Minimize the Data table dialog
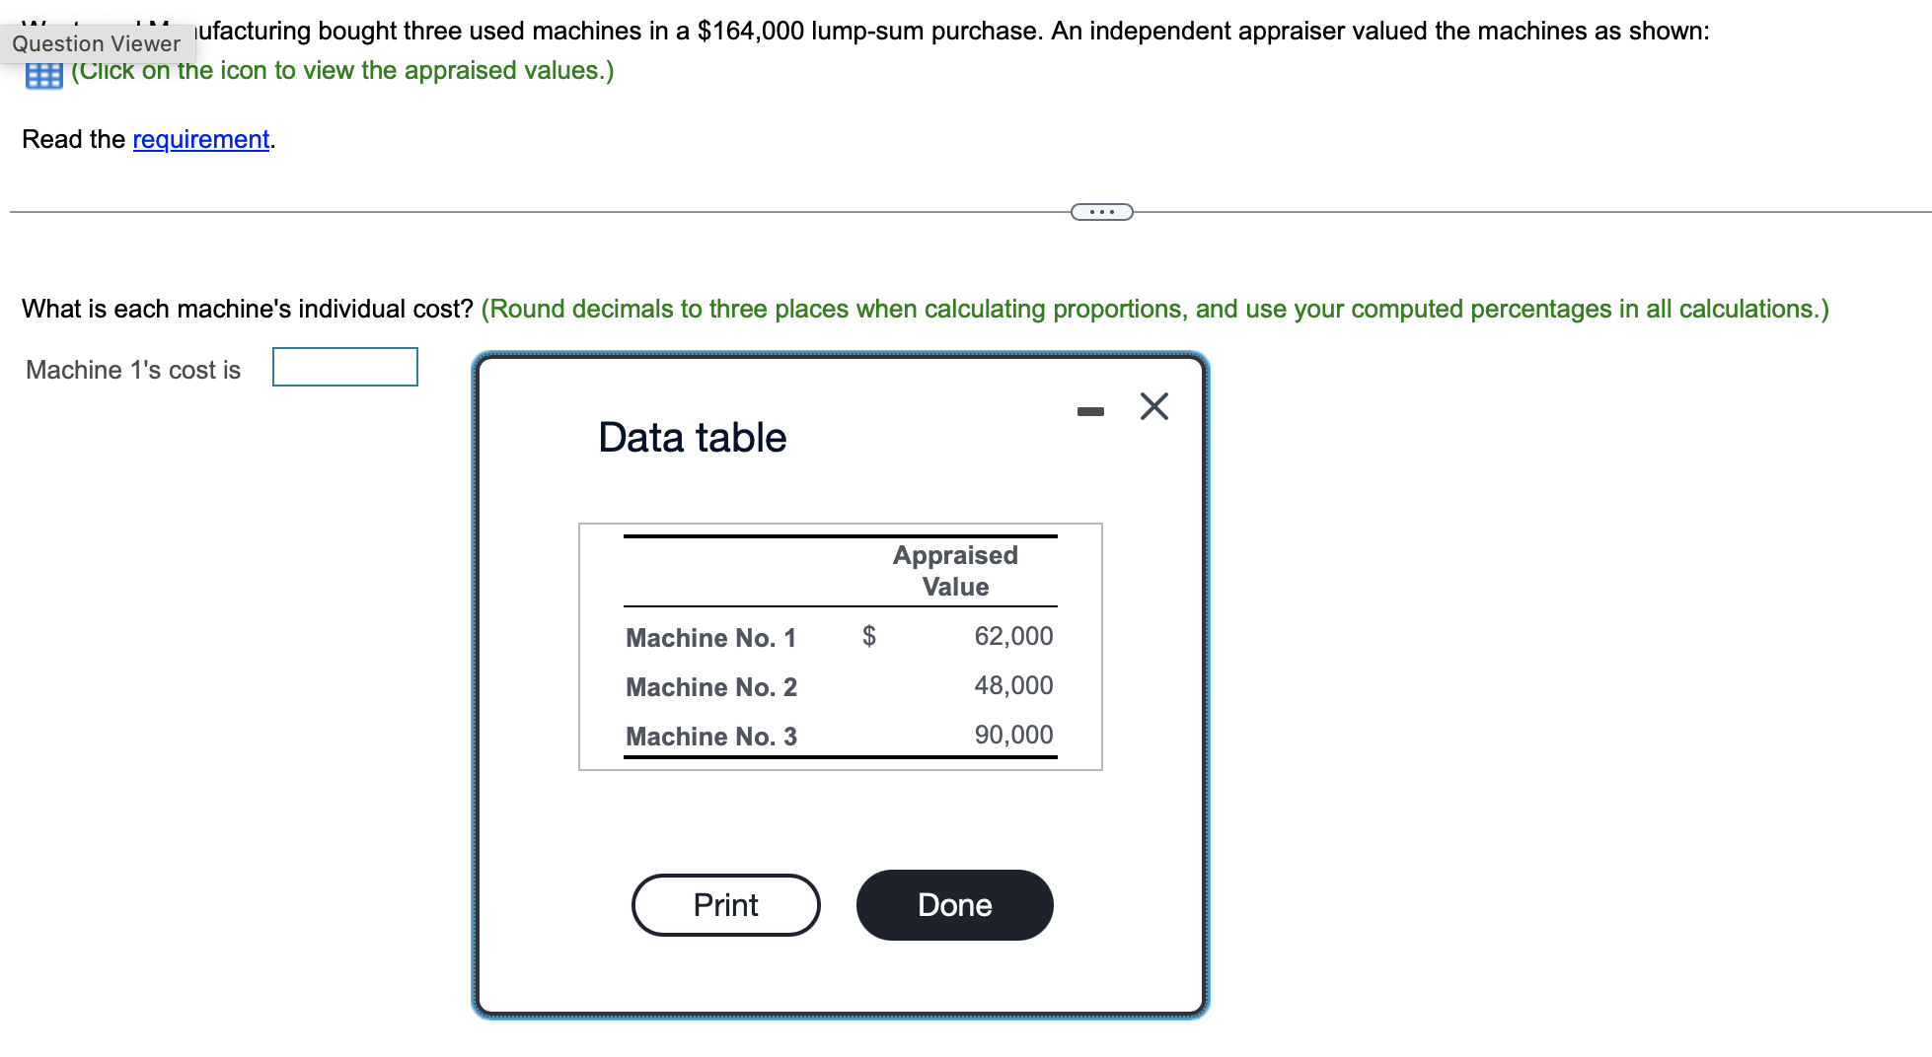Screen dimensions: 1932x1057 point(1090,411)
